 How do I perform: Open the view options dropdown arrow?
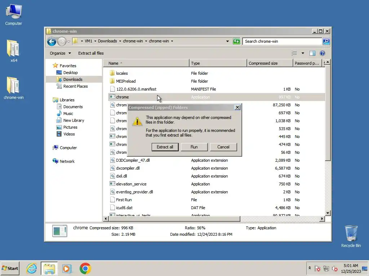[303, 53]
